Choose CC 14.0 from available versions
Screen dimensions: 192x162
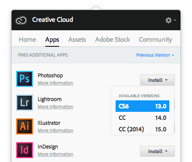142,118
